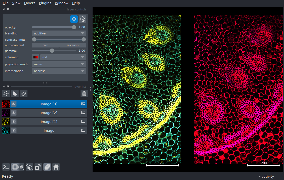Select the pan/zoom mode tool

(74, 19)
